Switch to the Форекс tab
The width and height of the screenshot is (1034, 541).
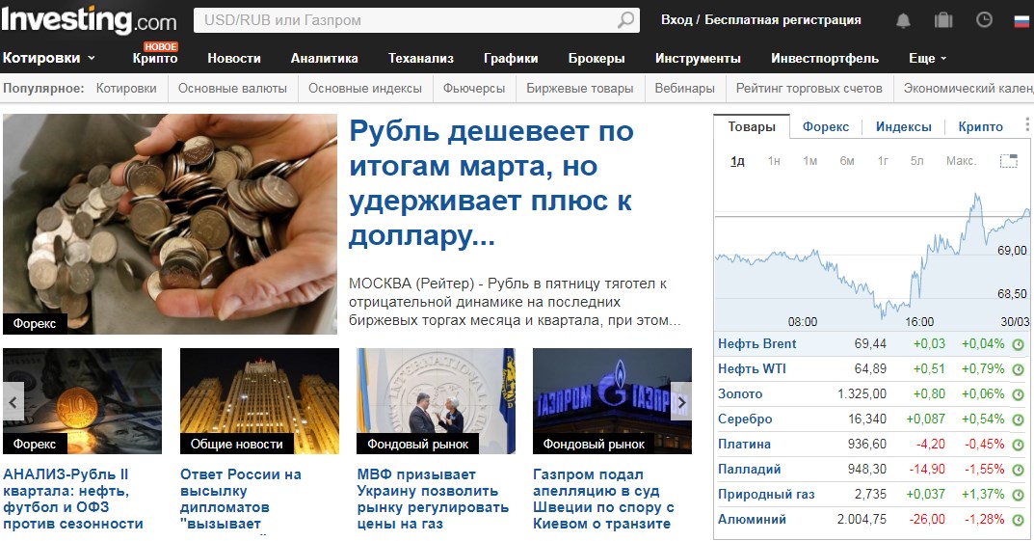826,126
